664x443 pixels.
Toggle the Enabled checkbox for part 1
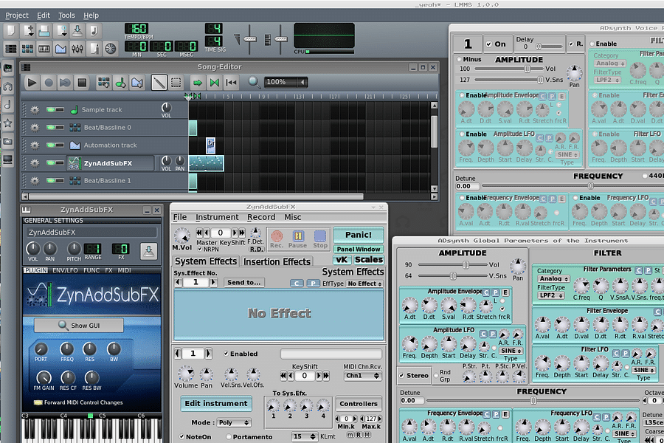[225, 354]
